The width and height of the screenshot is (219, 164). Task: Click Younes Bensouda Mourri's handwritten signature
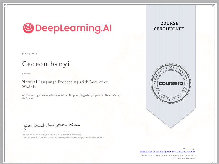(39, 126)
